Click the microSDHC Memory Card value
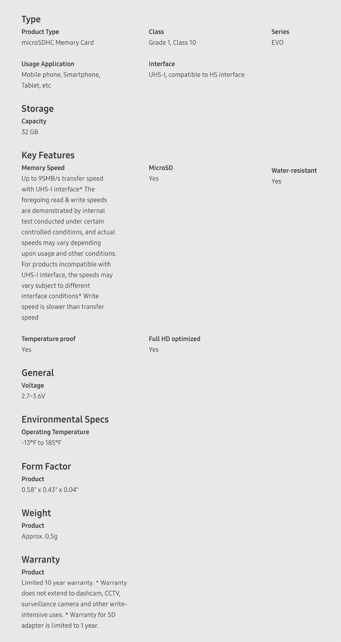 pyautogui.click(x=58, y=42)
